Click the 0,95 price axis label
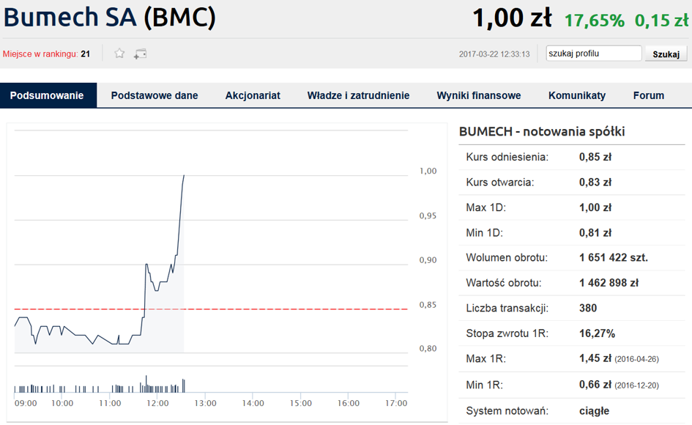 pos(428,215)
